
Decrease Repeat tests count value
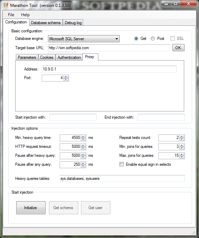coord(182,139)
